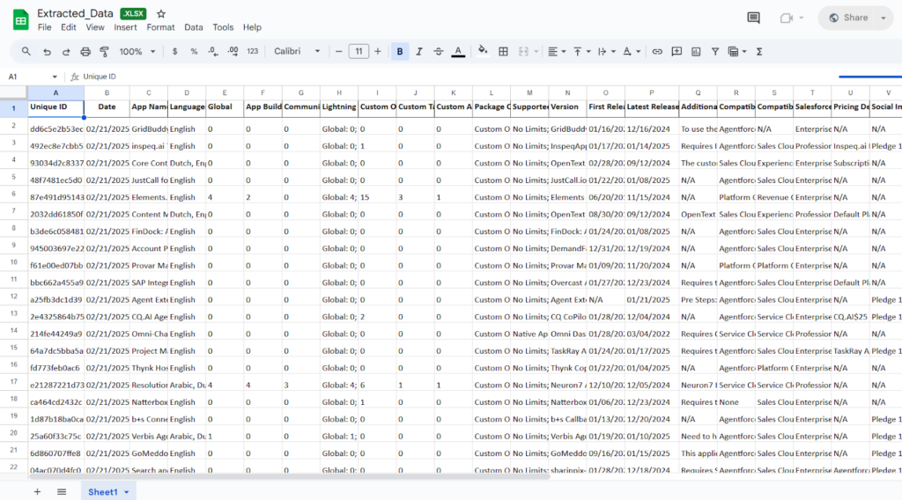
Task: Click the undo arrow icon
Action: coord(47,52)
